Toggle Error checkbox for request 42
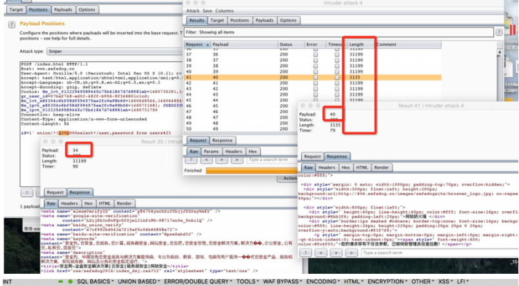 pyautogui.click(x=315, y=83)
